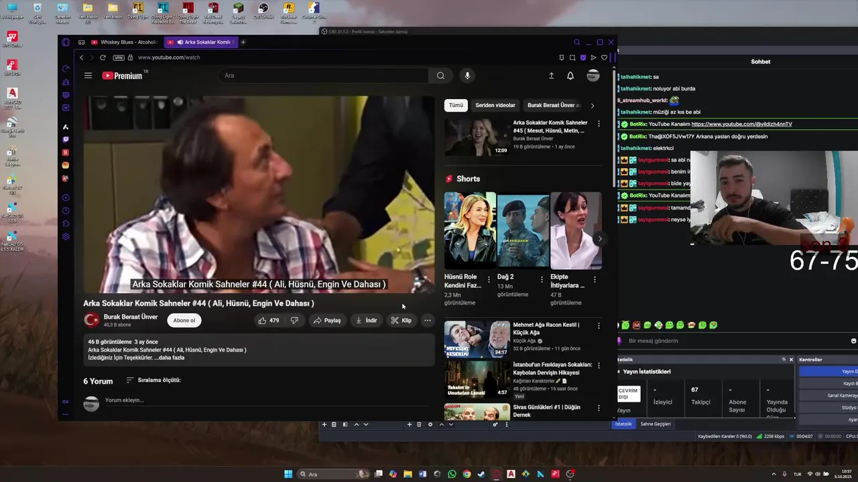
Task: Open options menu for Dağ 2 short
Action: tap(542, 279)
